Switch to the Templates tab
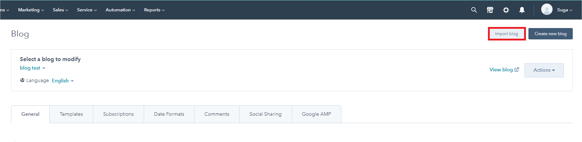 (71, 114)
